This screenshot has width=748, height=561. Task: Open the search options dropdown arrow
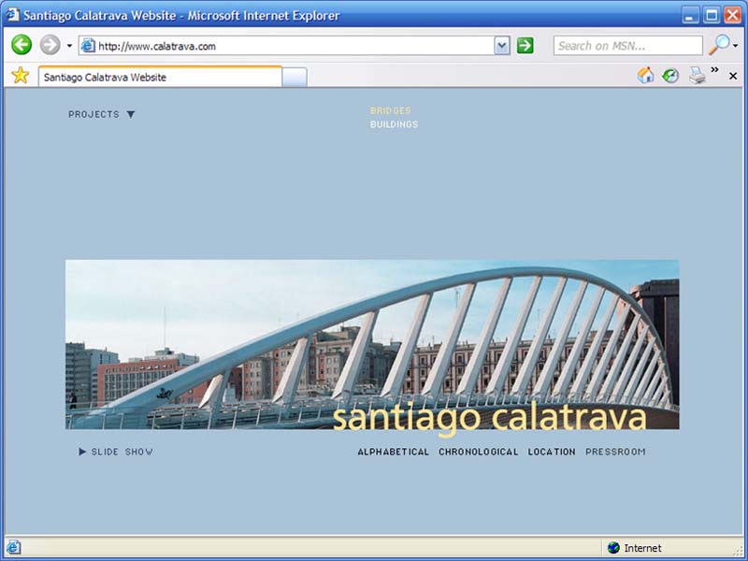pos(736,46)
